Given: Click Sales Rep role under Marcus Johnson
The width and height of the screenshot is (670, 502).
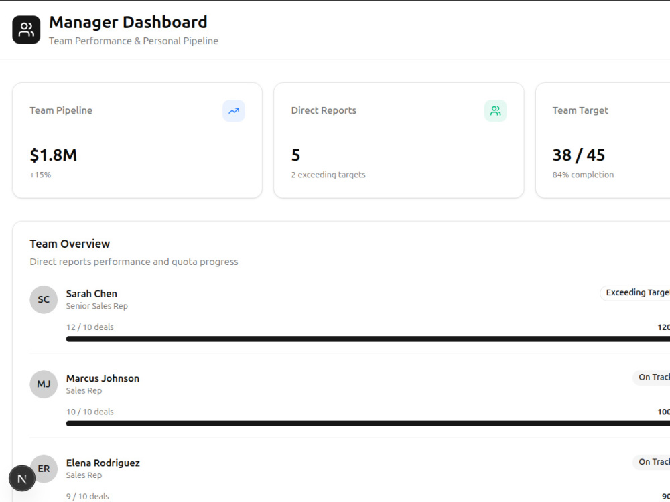Looking at the screenshot, I should (84, 391).
